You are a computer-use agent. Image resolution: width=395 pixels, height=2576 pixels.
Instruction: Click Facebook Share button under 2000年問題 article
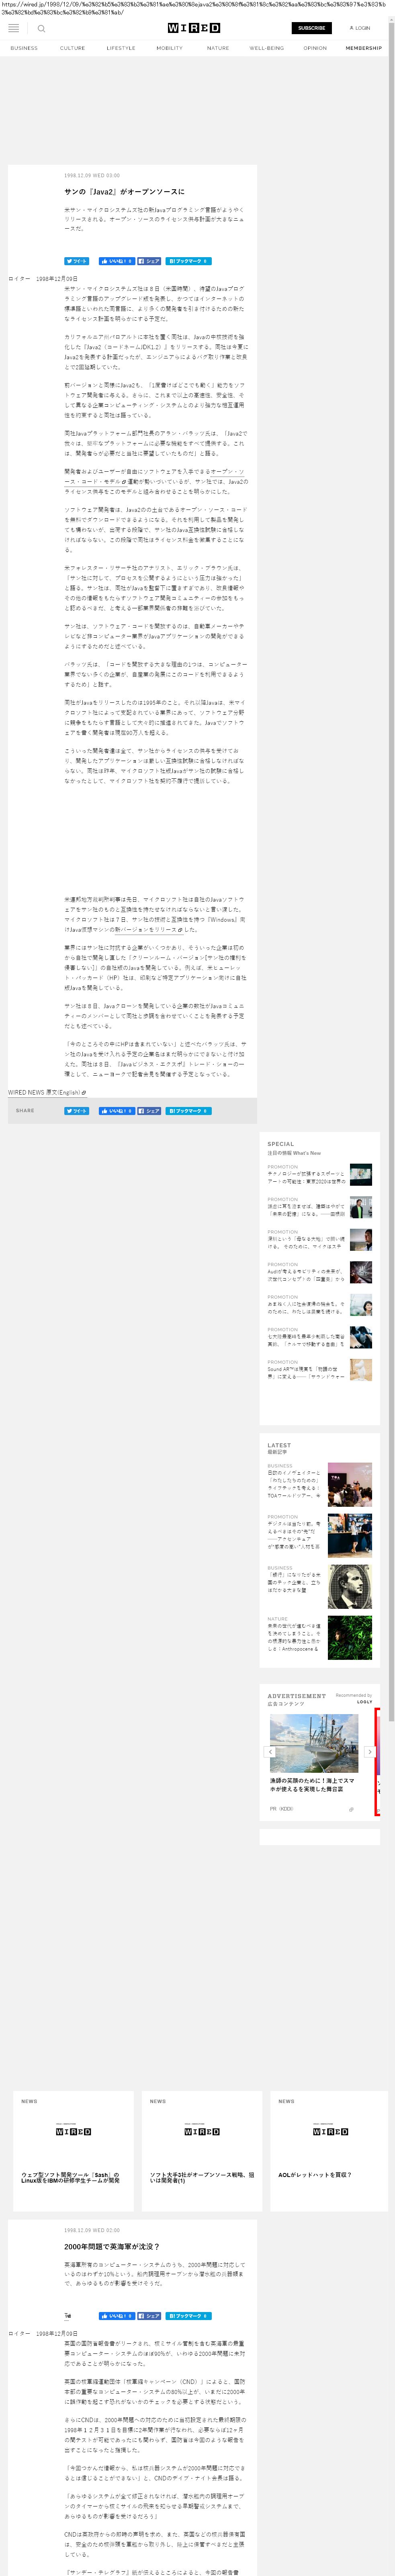(149, 2316)
